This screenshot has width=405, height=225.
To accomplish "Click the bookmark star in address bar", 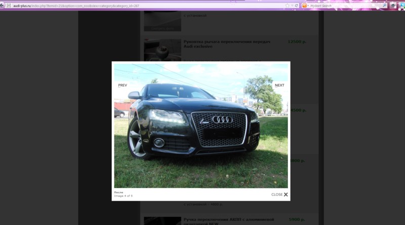I will coord(287,6).
